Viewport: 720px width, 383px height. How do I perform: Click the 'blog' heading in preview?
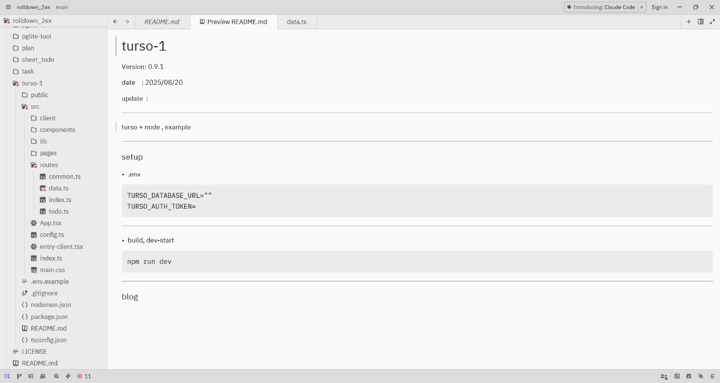coord(130,297)
